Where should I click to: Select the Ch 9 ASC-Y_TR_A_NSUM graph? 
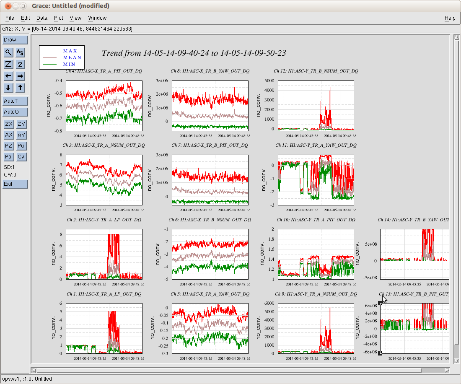coord(316,328)
